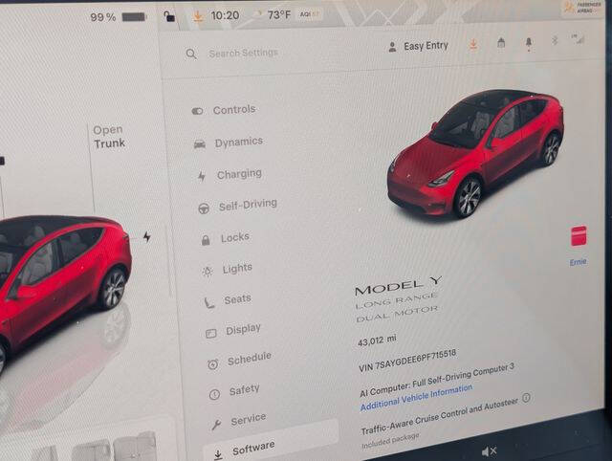The width and height of the screenshot is (612, 461).
Task: Open the Easy Entry driver profile
Action: (x=419, y=47)
